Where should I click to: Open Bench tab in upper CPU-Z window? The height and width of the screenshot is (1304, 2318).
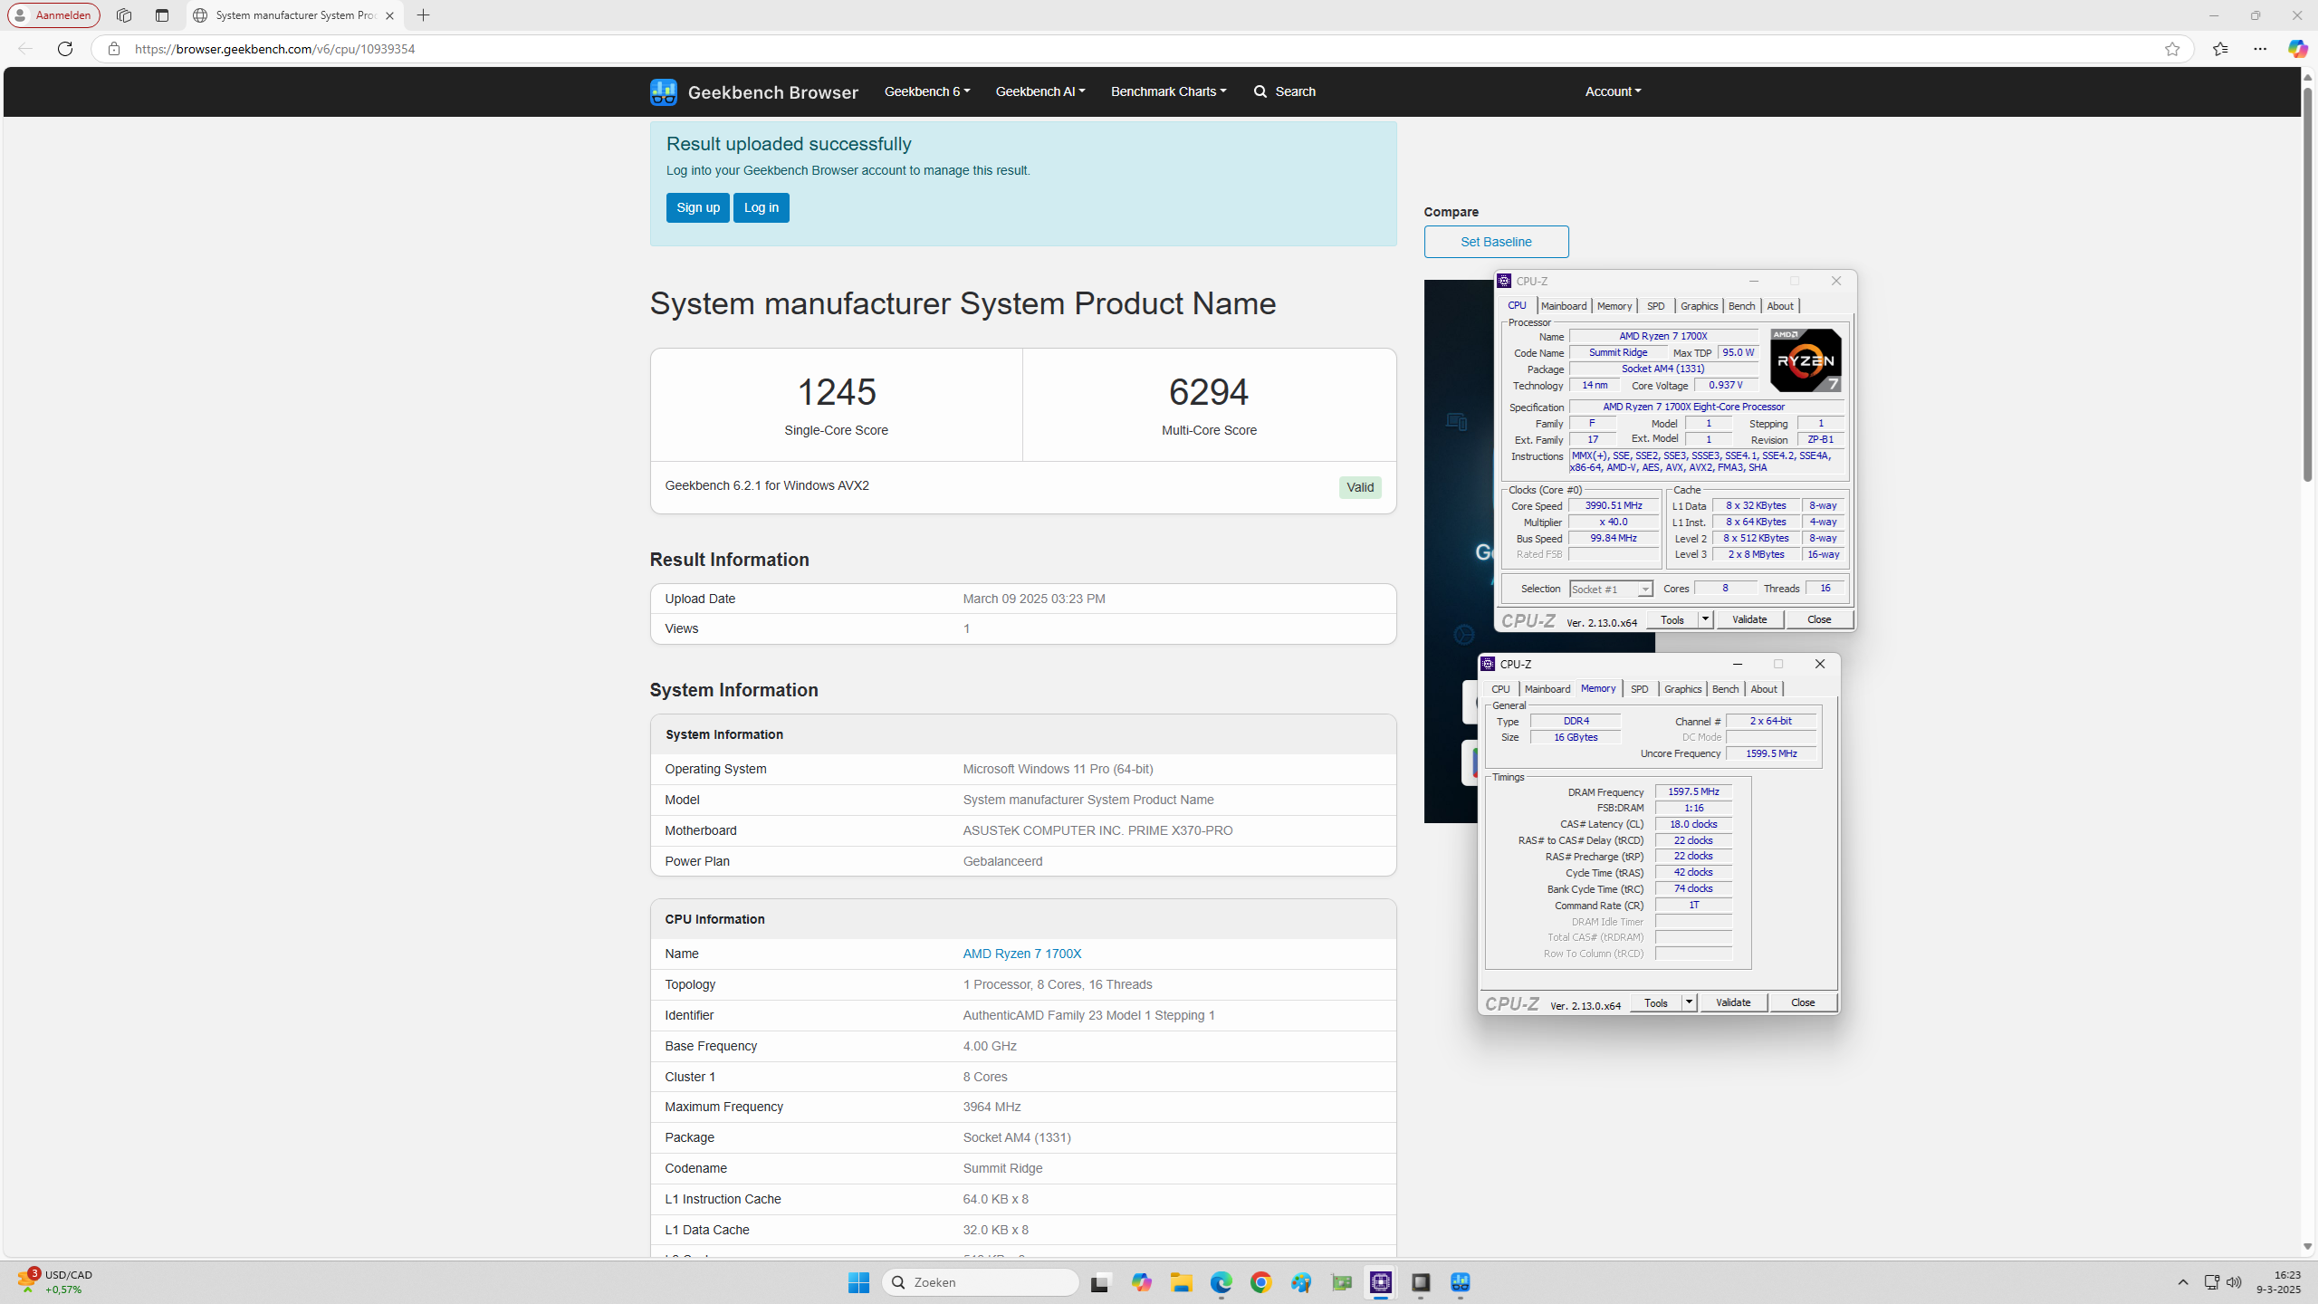coord(1741,306)
